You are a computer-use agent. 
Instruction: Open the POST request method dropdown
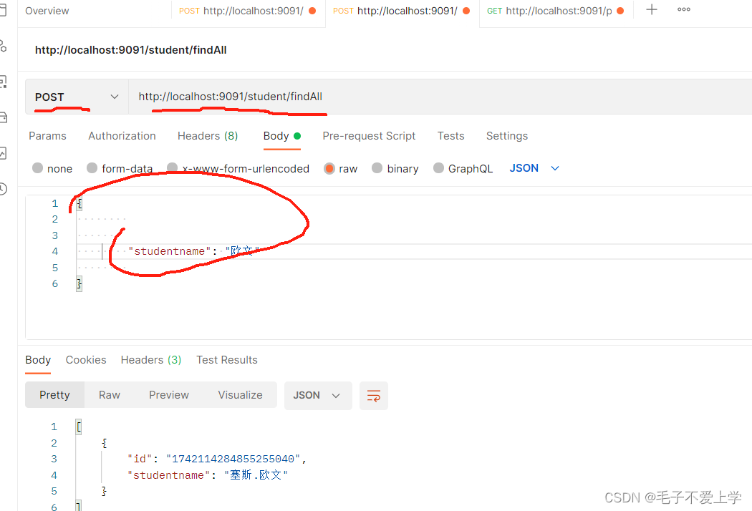pyautogui.click(x=77, y=97)
